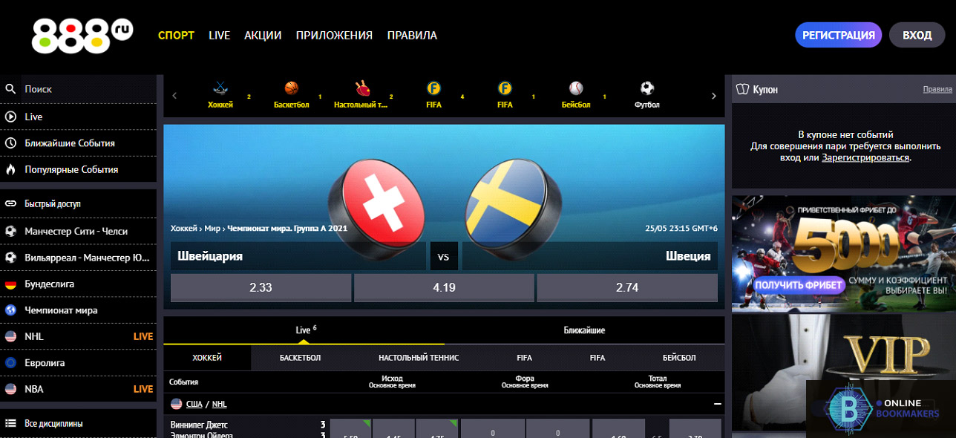This screenshot has height=438, width=956.
Task: Click the clock icon beside Ближайшие События
Action: pos(10,143)
